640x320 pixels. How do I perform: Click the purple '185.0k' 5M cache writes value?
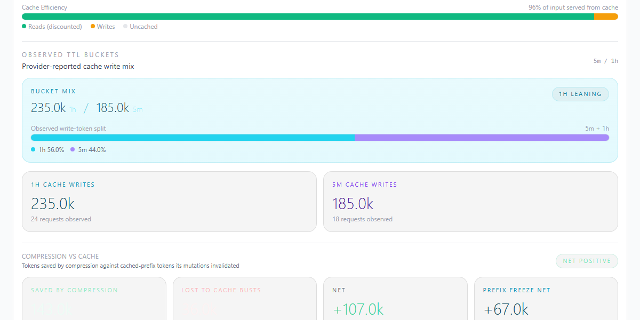353,204
